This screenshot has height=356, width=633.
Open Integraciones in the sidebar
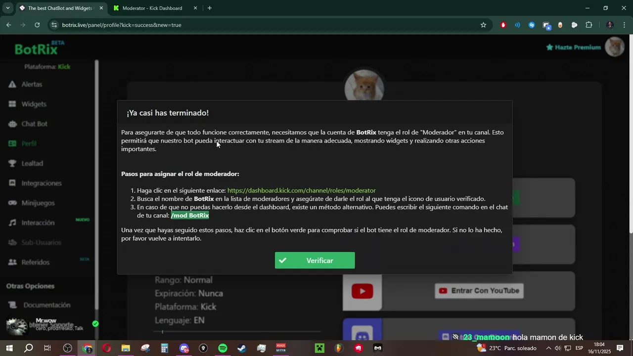(42, 183)
